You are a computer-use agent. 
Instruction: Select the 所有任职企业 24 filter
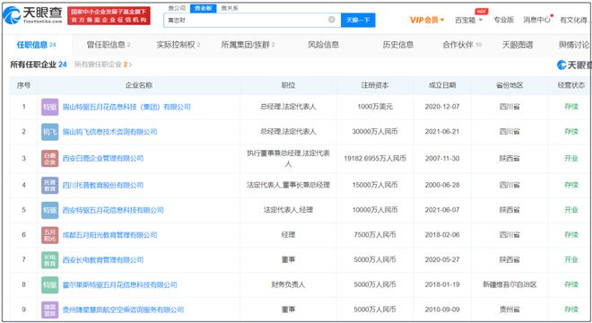[39, 65]
